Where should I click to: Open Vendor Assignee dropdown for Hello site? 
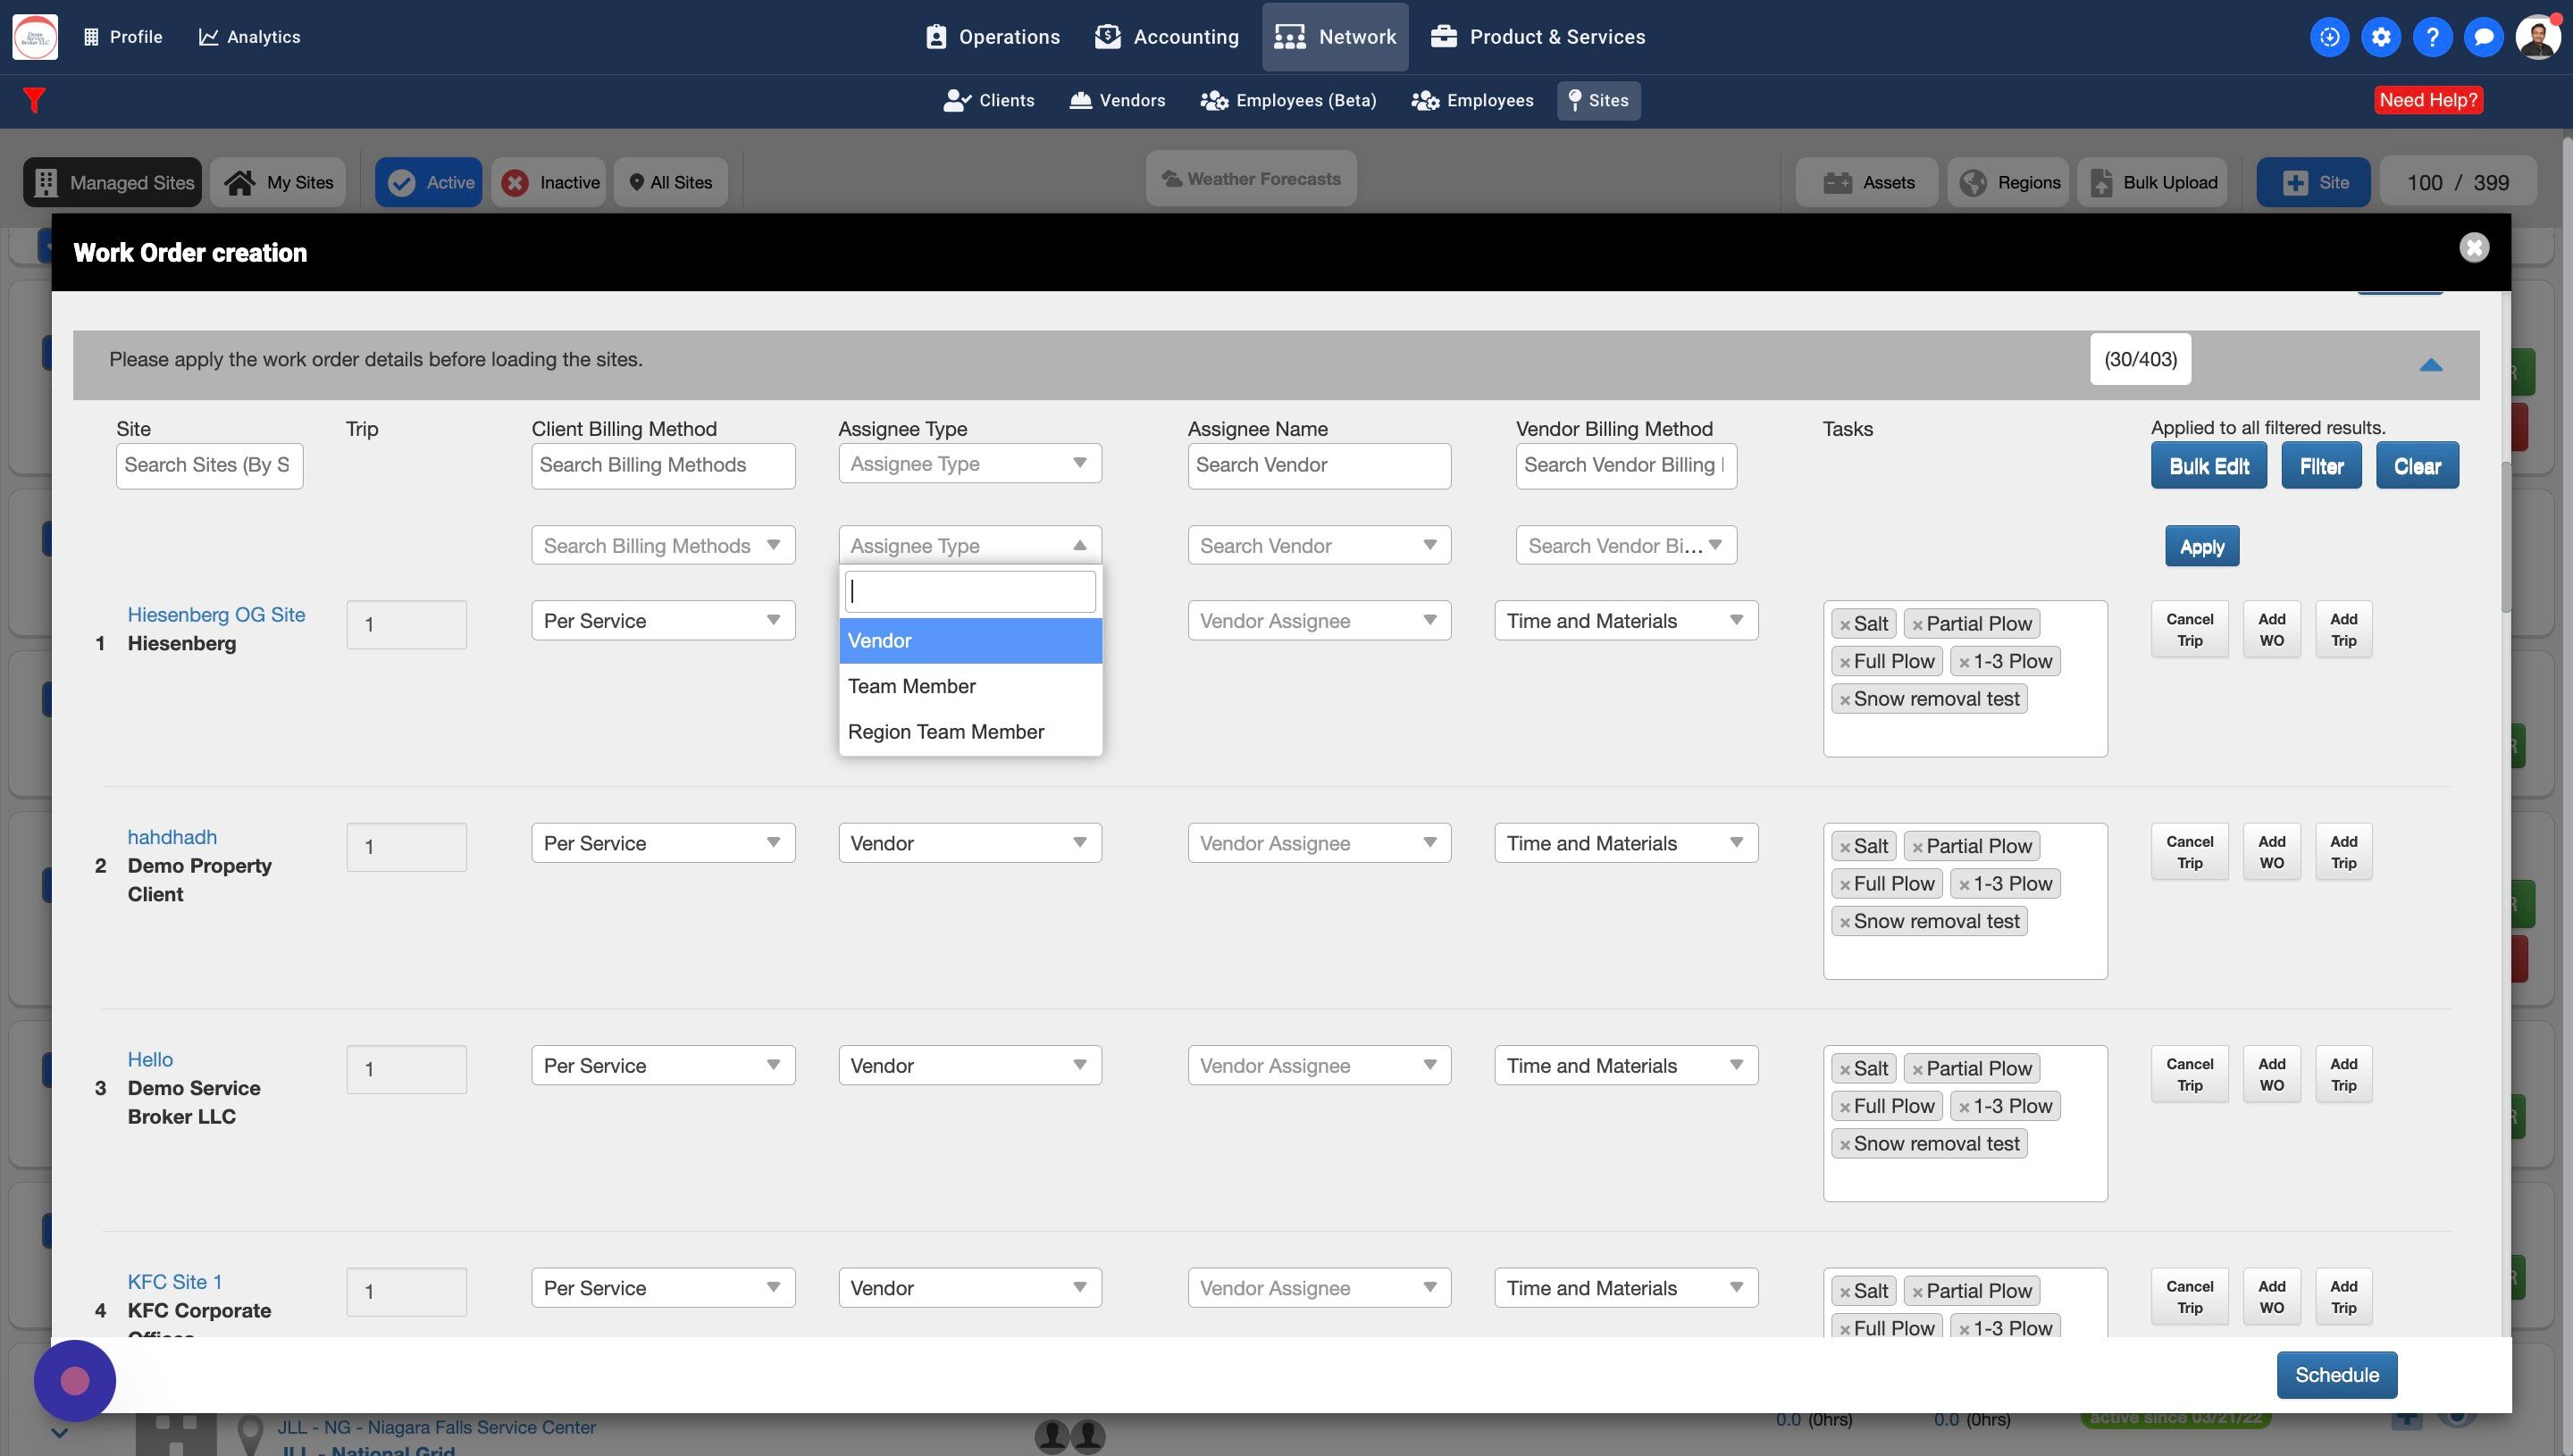[x=1318, y=1066]
